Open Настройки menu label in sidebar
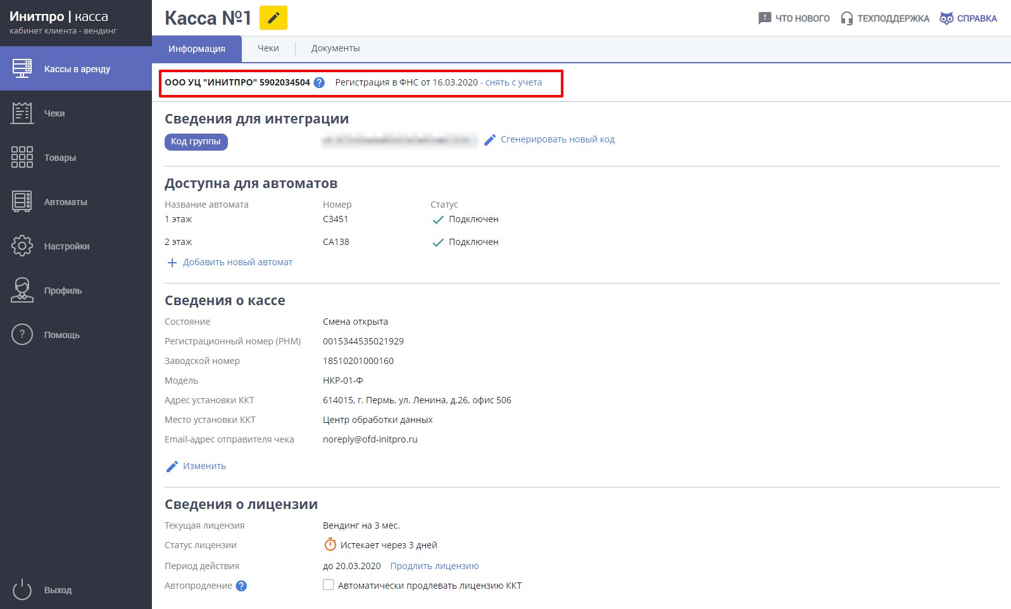 click(66, 246)
